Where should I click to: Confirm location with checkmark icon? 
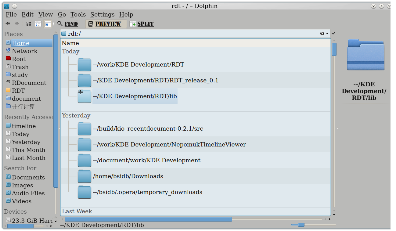pyautogui.click(x=334, y=33)
